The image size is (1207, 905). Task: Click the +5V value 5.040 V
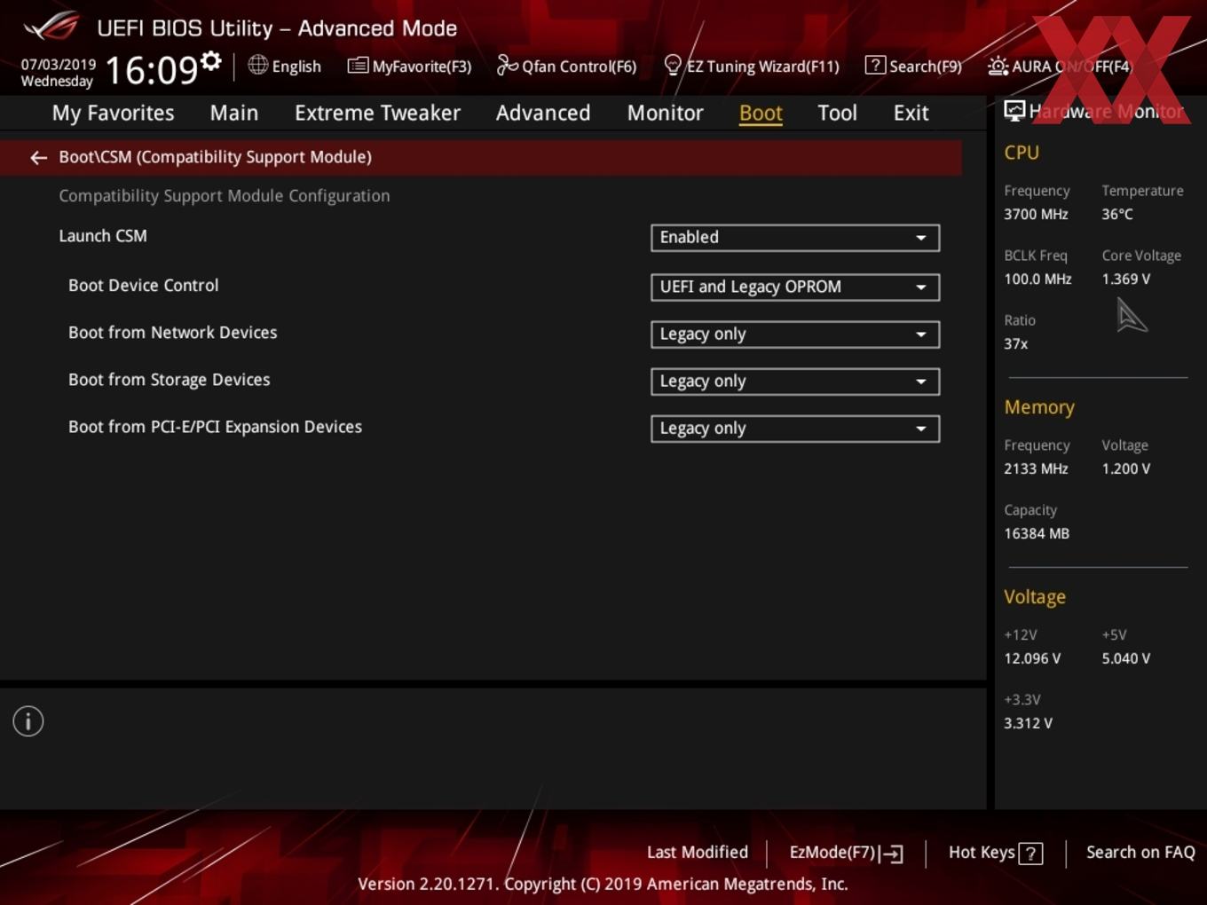(1125, 658)
